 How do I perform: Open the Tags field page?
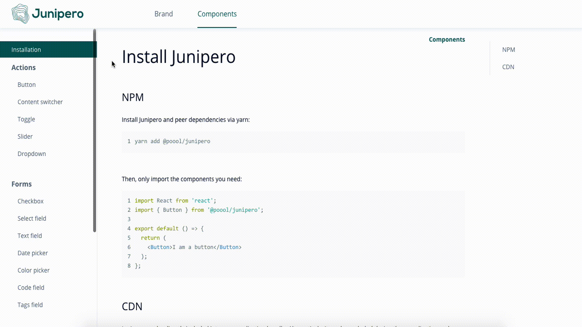[30, 305]
